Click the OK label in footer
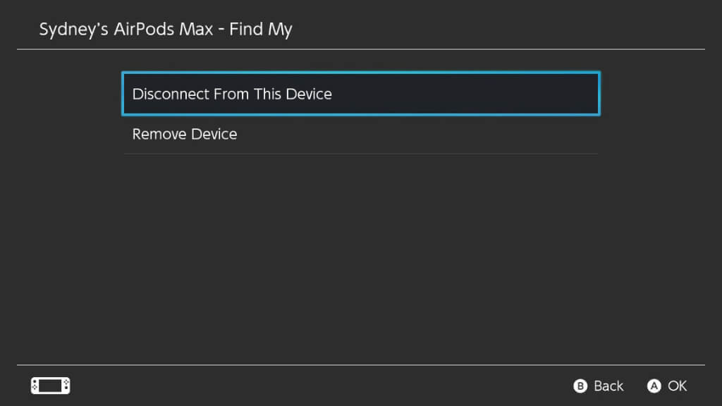The width and height of the screenshot is (722, 406). [677, 386]
